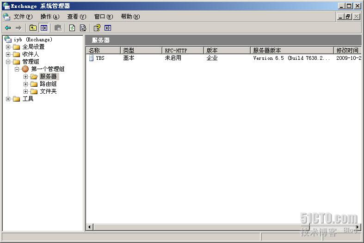Viewport: 364px width, 243px height.
Task: Click the YBS server icon in list
Action: pos(92,58)
